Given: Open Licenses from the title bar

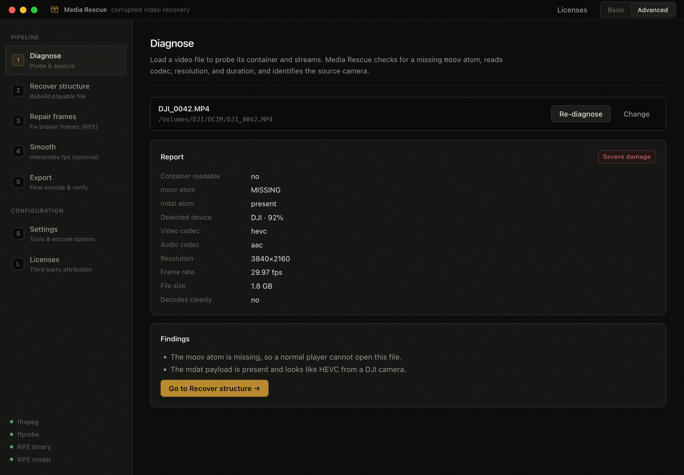Looking at the screenshot, I should coord(572,10).
